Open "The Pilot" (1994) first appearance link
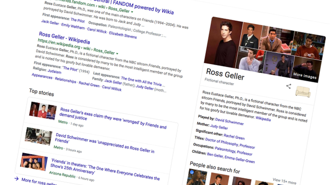 70,68
